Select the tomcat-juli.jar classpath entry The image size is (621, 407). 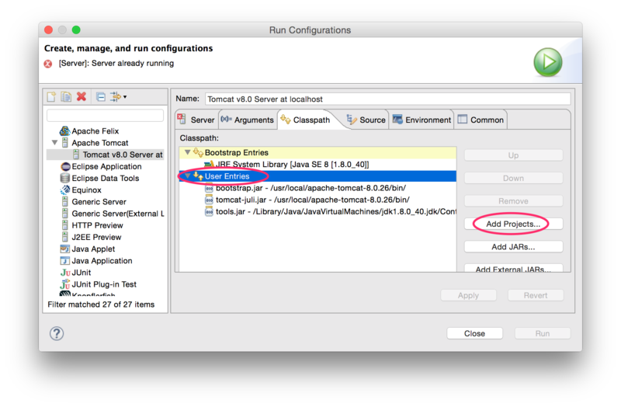coord(317,200)
